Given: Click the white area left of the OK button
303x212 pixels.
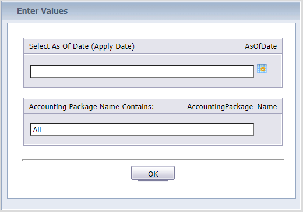Looking at the screenshot, I should (x=77, y=173).
